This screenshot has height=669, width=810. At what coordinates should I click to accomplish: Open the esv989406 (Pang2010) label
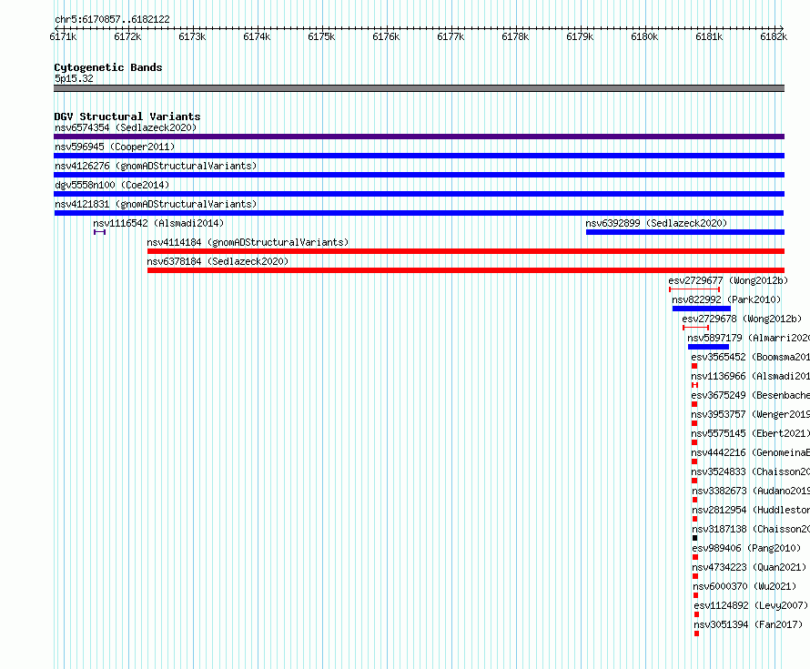pos(746,548)
